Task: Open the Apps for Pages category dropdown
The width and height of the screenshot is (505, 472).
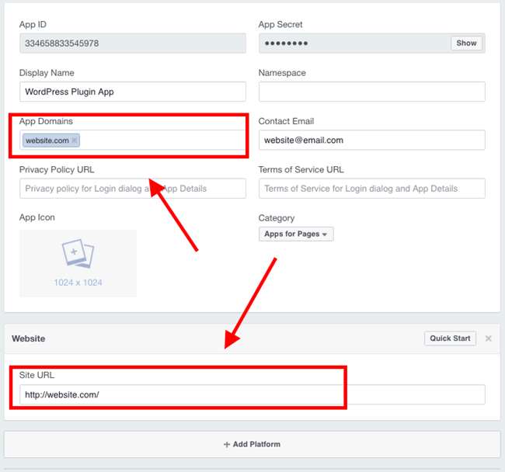Action: [x=296, y=234]
